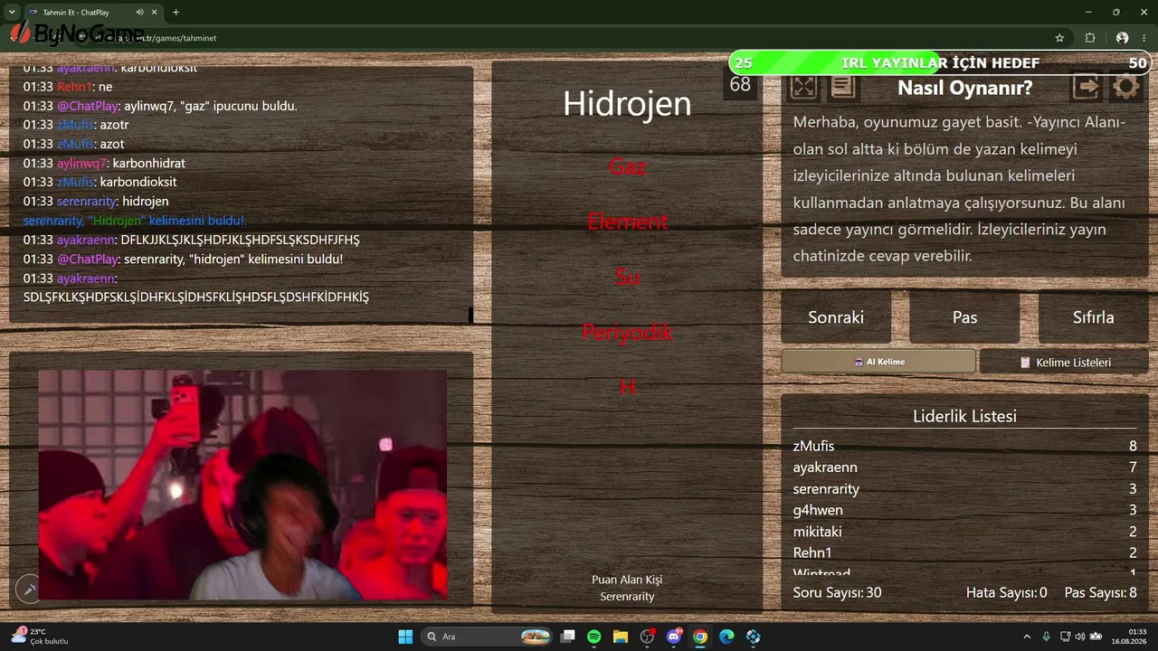1158x651 pixels.
Task: Click chat message "aylinwq7: karbonhidrat"
Action: pos(104,163)
